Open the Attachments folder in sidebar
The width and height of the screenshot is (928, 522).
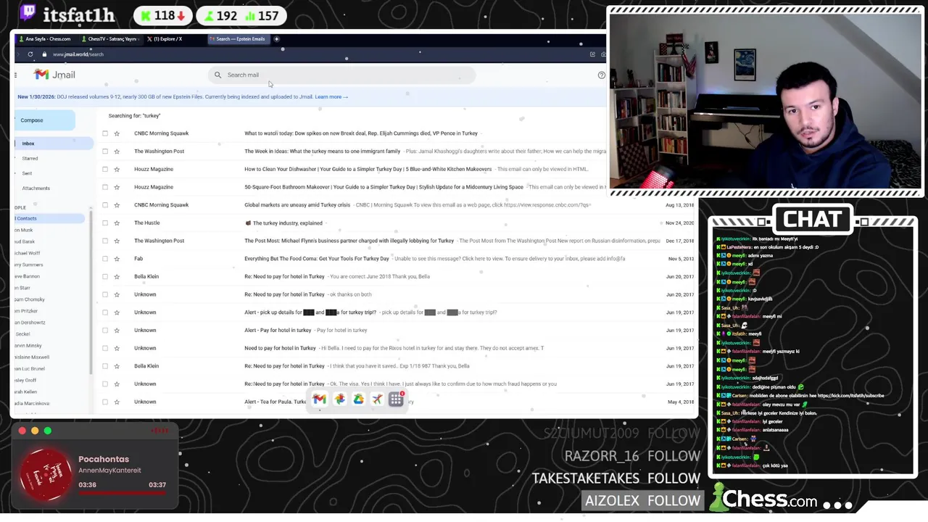pos(36,188)
